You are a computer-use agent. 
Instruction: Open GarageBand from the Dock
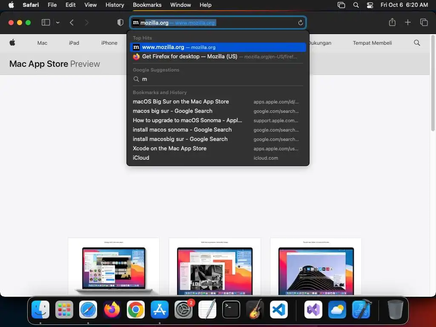[255, 310]
